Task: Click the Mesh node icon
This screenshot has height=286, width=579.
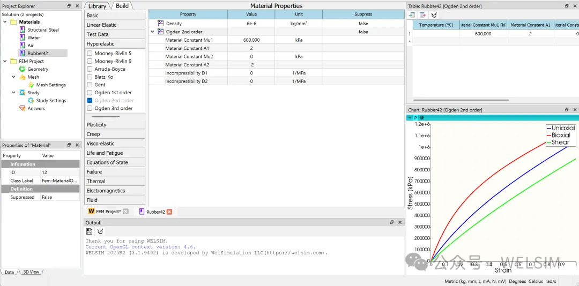Action: (x=22, y=77)
